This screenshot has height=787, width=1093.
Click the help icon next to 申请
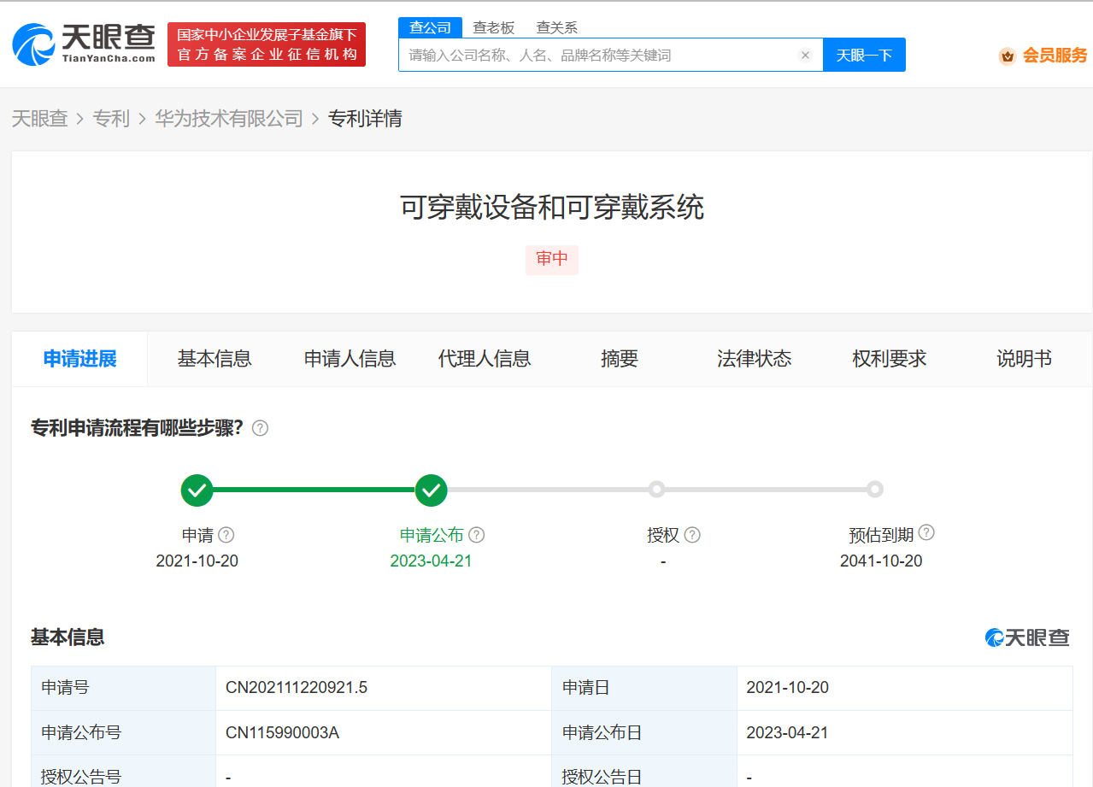226,535
